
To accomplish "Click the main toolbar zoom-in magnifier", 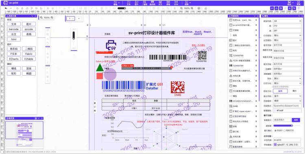I will (x=192, y=9).
